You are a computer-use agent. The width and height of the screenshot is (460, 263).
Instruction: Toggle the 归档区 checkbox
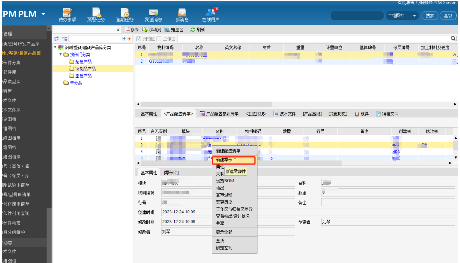click(x=139, y=39)
